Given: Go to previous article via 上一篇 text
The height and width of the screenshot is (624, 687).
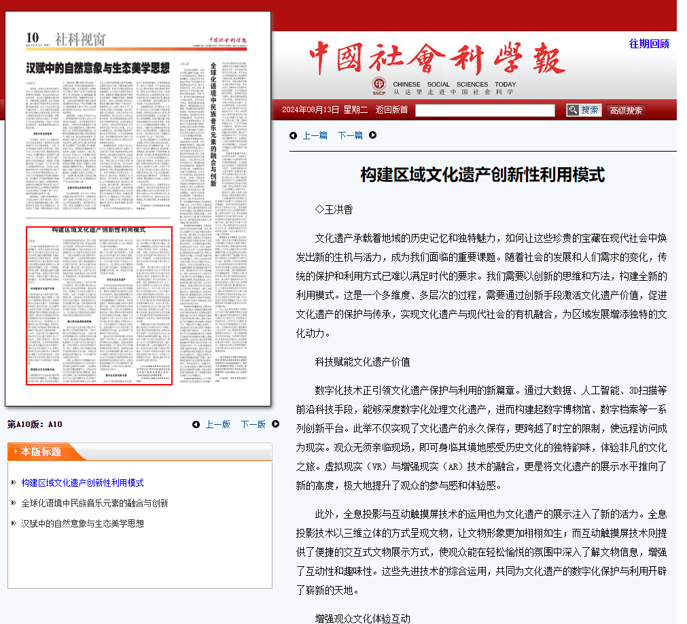Looking at the screenshot, I should tap(315, 135).
